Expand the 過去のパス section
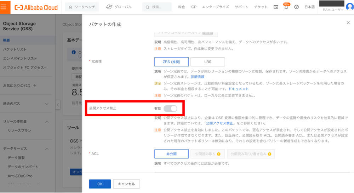Viewport: 354px width, 193px height. pyautogui.click(x=47, y=104)
